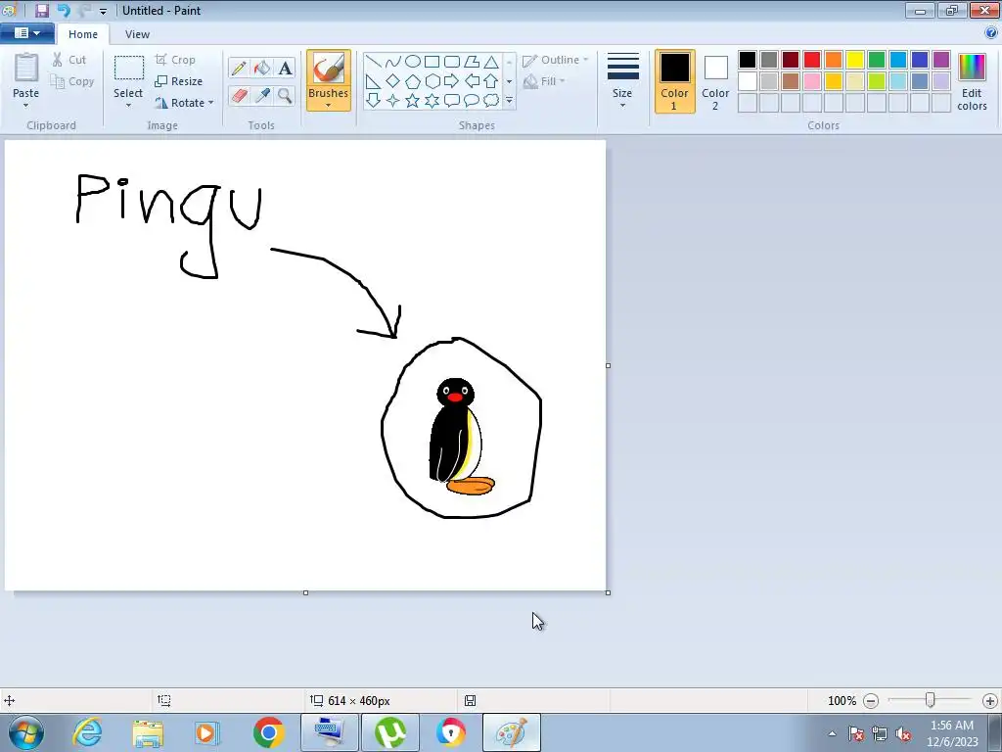Open uTorrent from the taskbar
This screenshot has width=1002, height=752.
click(390, 732)
